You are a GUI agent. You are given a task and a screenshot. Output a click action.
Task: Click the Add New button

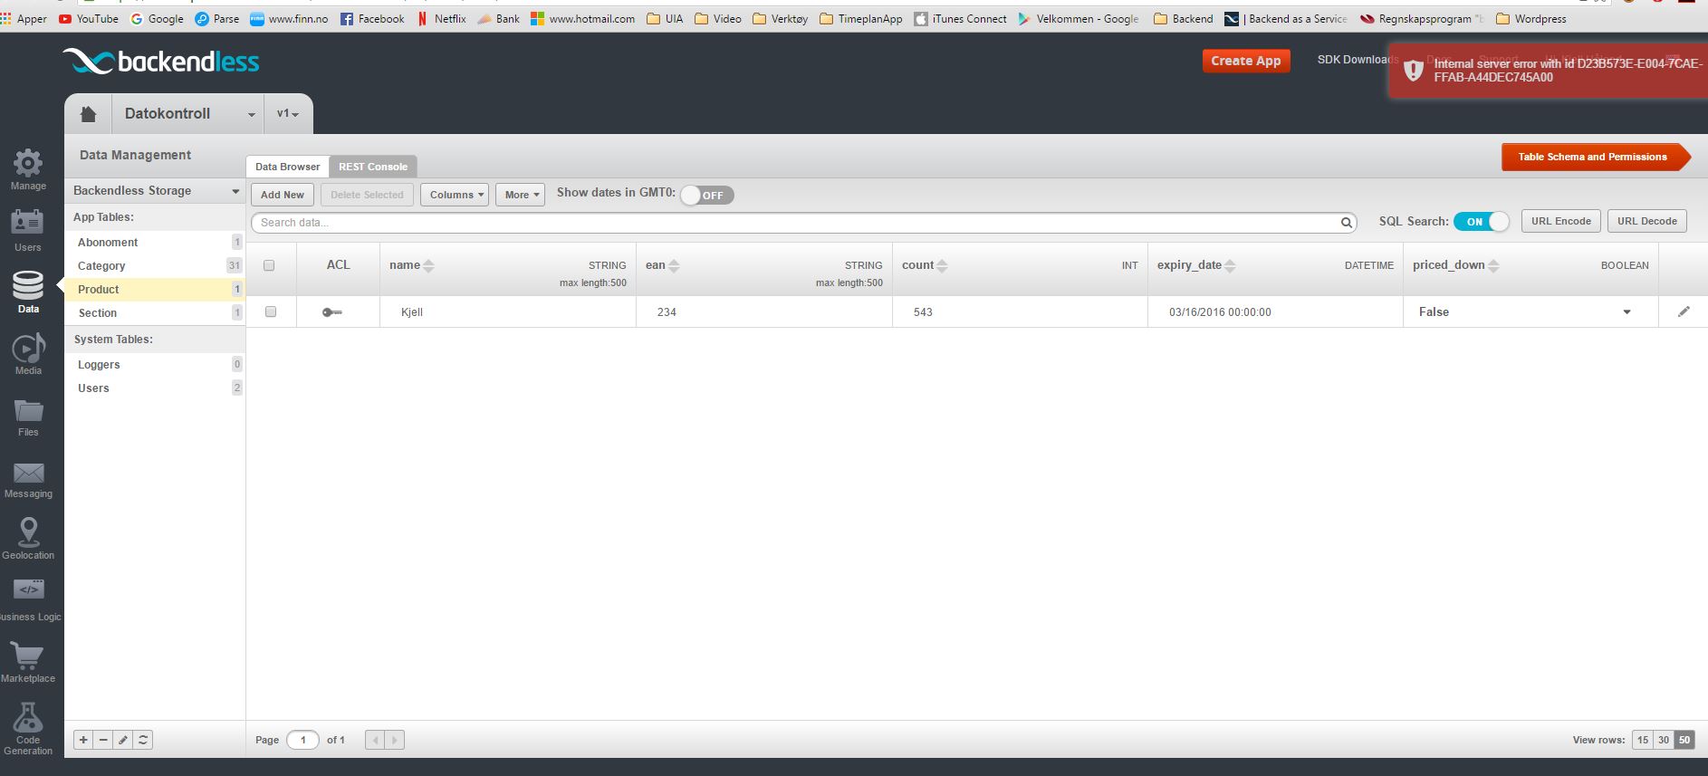tap(283, 195)
